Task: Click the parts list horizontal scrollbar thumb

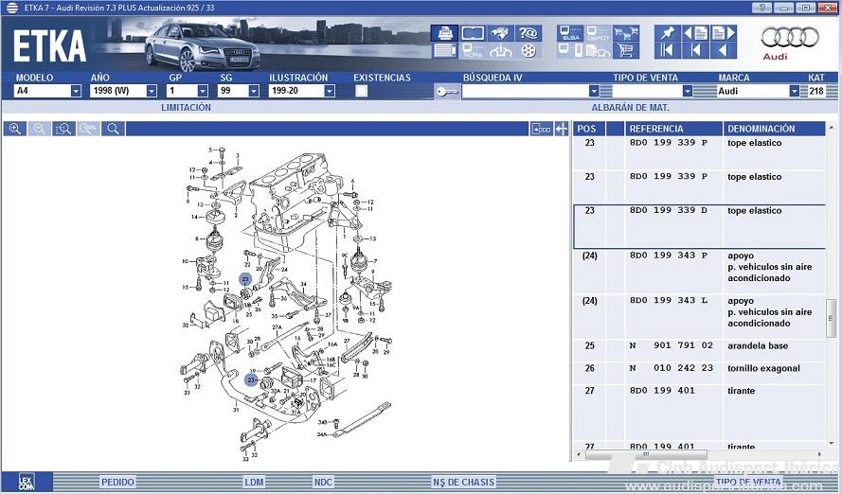Action: (x=646, y=454)
